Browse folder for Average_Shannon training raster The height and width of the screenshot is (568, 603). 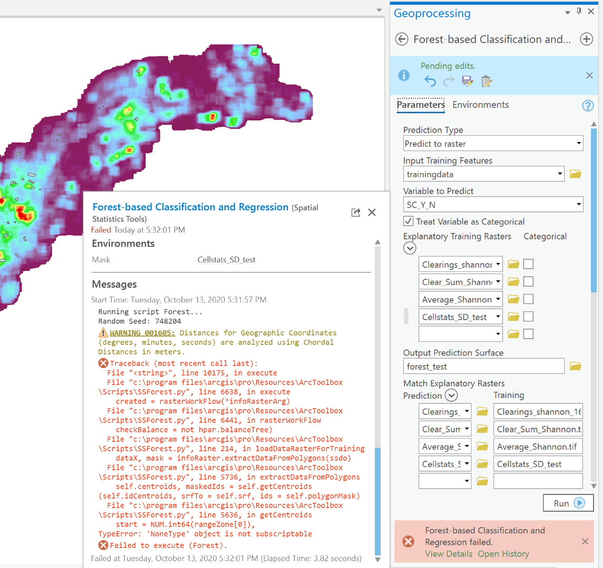[514, 299]
